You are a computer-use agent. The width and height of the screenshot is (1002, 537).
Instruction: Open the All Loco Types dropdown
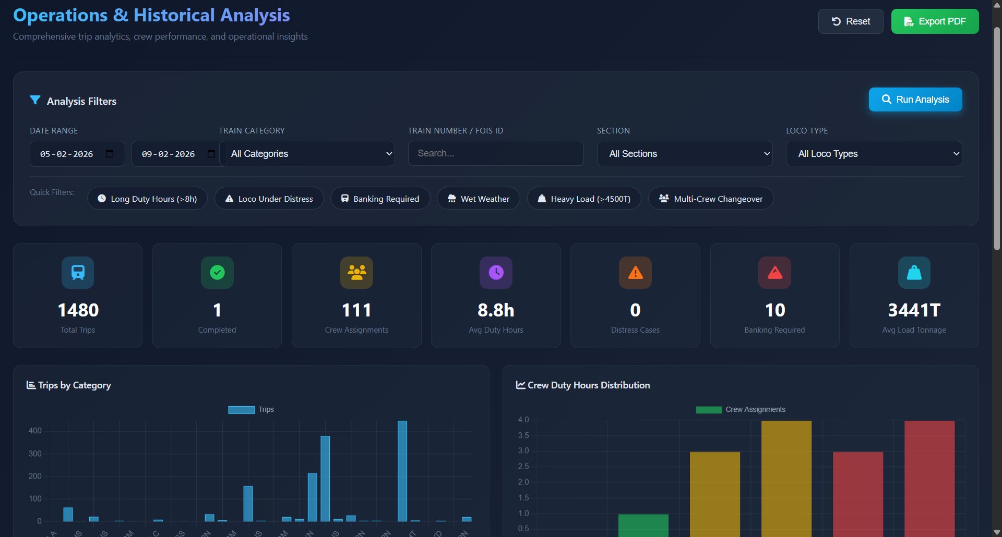(x=874, y=153)
